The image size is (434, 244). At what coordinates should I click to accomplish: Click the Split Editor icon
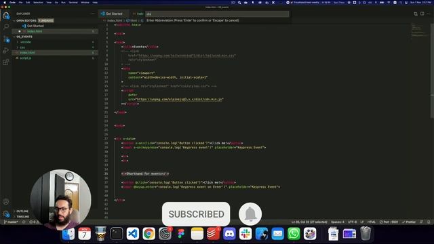coord(422,14)
